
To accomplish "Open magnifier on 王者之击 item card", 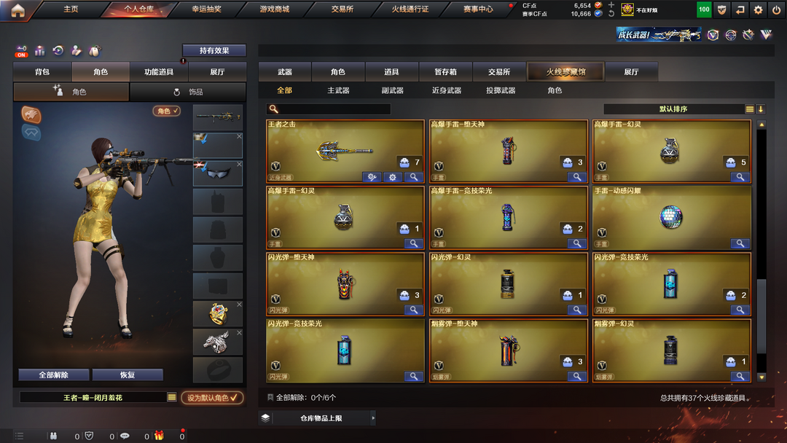I will click(414, 177).
